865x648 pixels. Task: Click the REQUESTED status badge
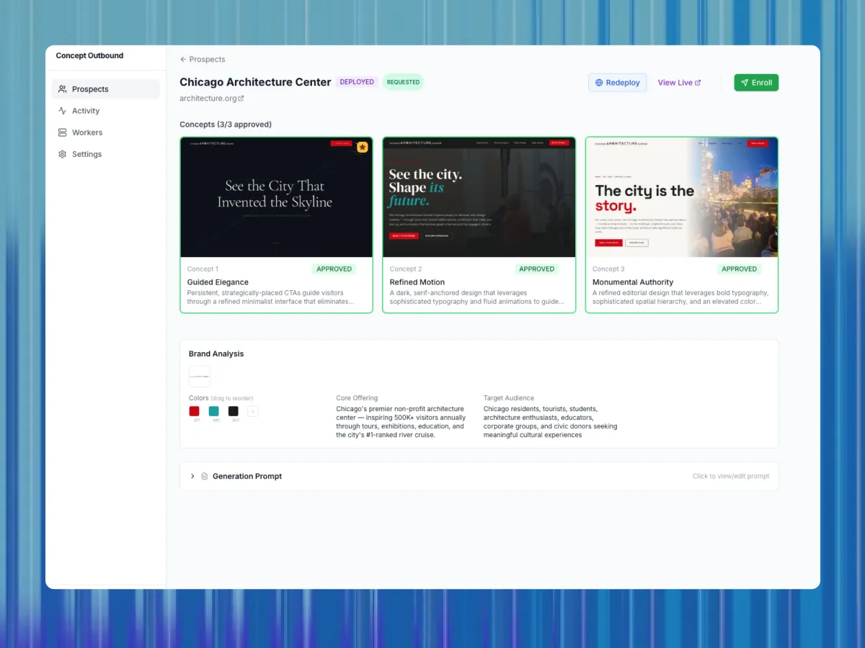point(403,82)
